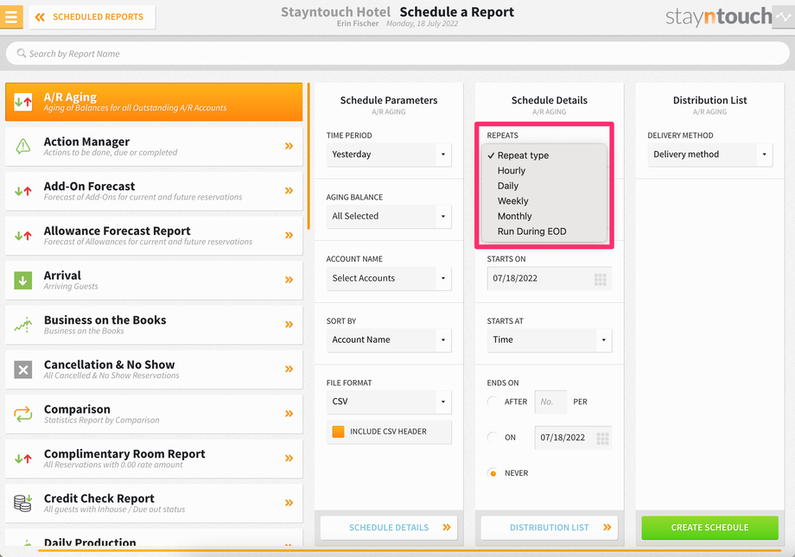Image resolution: width=795 pixels, height=557 pixels.
Task: Open the Starts At Time dropdown
Action: (549, 340)
